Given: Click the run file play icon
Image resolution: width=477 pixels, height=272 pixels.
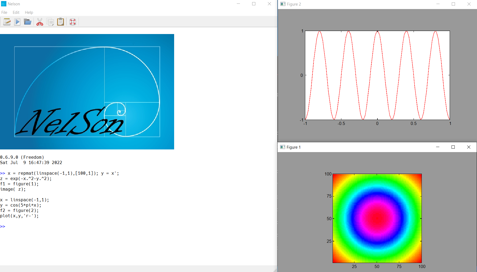Looking at the screenshot, I should (17, 22).
